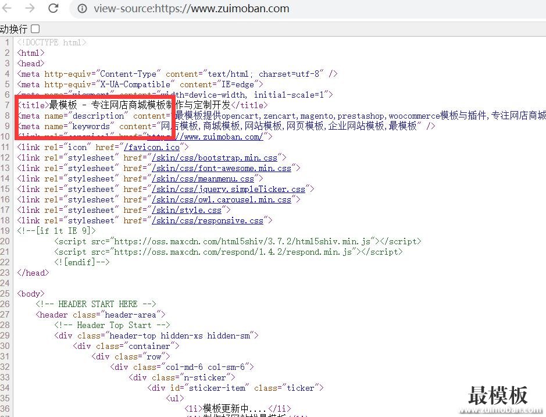This screenshot has width=546, height=417.
Task: Click the respond.min.js script line
Action: pos(228,251)
